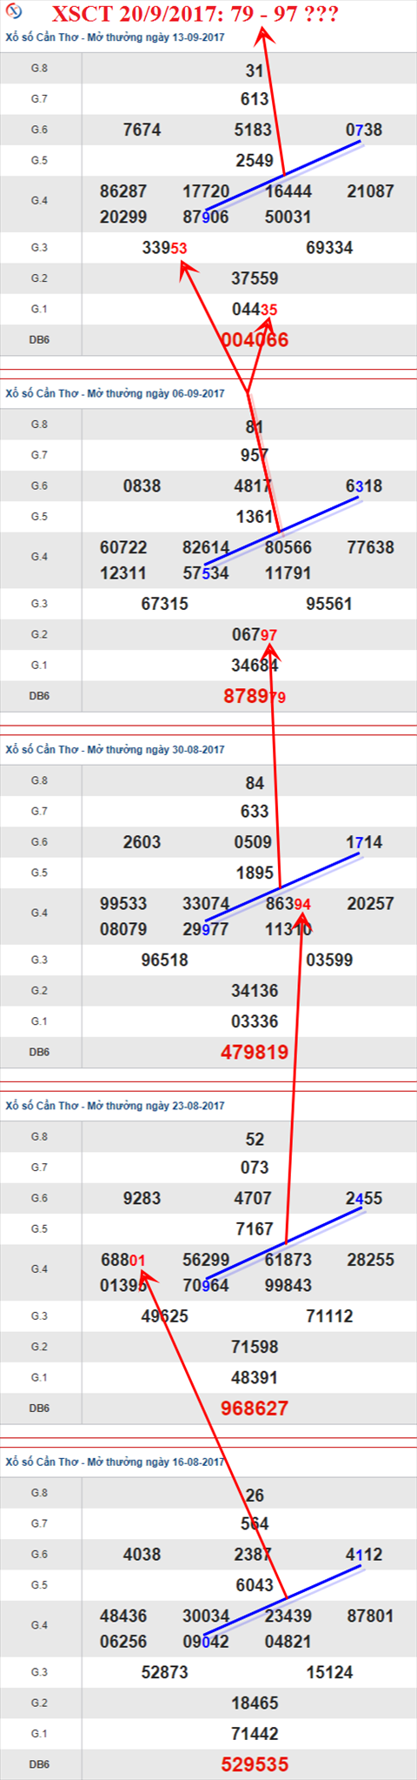Click the G.4 number 28255
Viewport: 417px width, 1780px height.
tap(371, 1260)
